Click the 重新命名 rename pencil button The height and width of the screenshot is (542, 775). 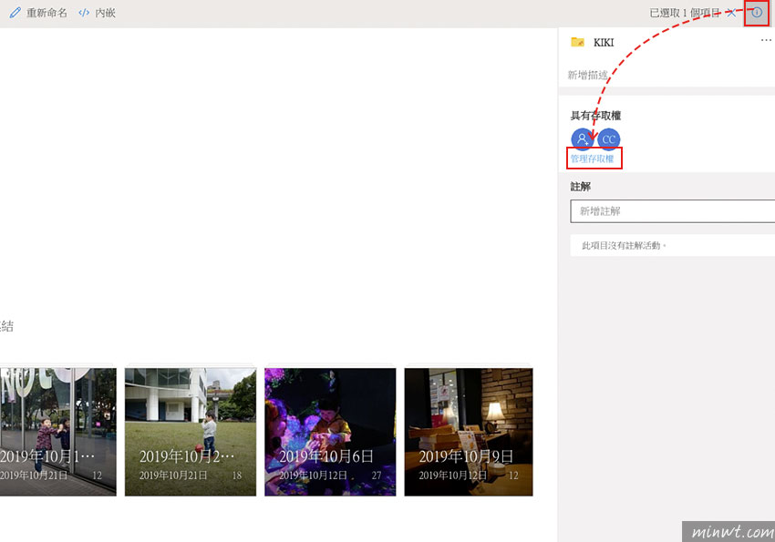pyautogui.click(x=38, y=13)
